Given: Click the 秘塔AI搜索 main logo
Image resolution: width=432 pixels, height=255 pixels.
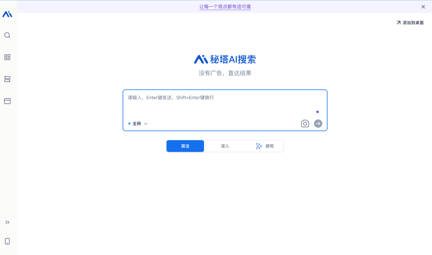Looking at the screenshot, I should (225, 59).
